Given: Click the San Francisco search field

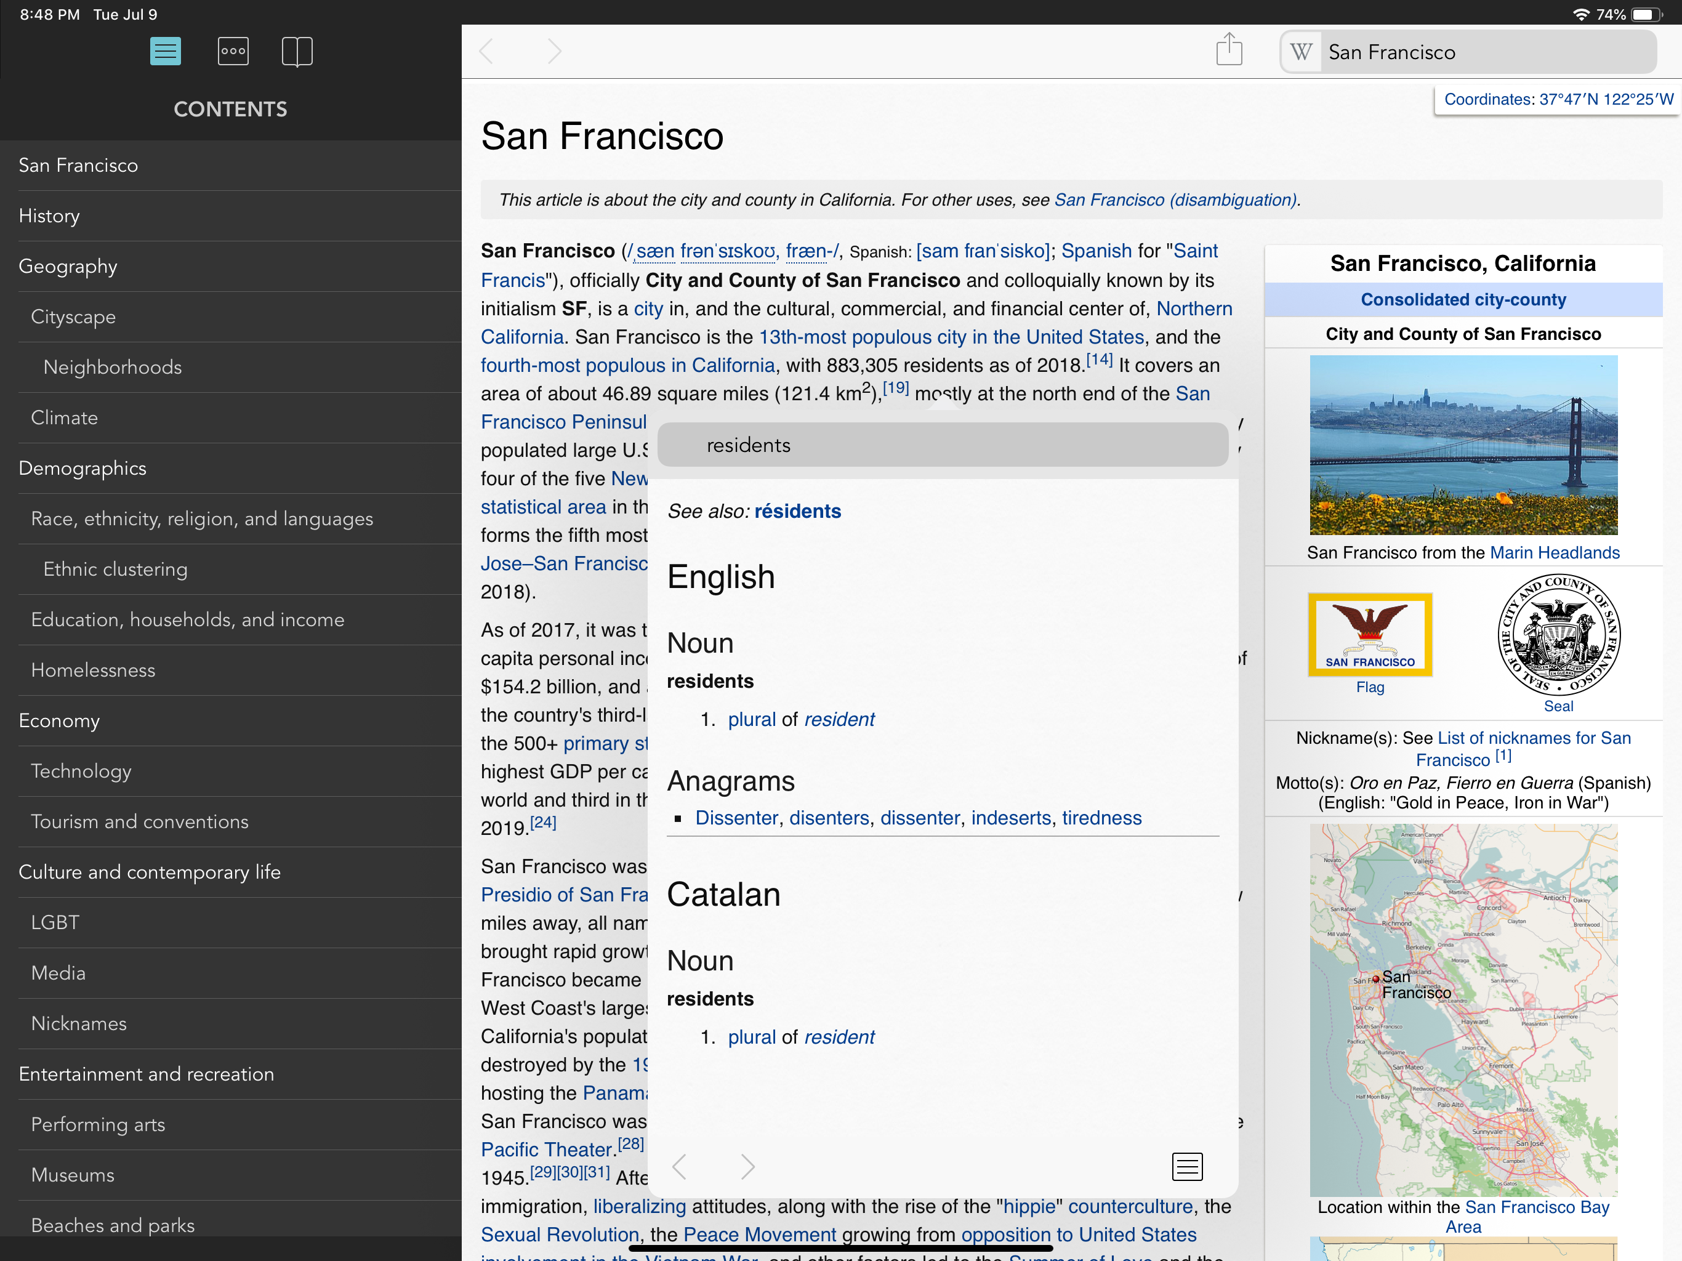Looking at the screenshot, I should [x=1468, y=52].
